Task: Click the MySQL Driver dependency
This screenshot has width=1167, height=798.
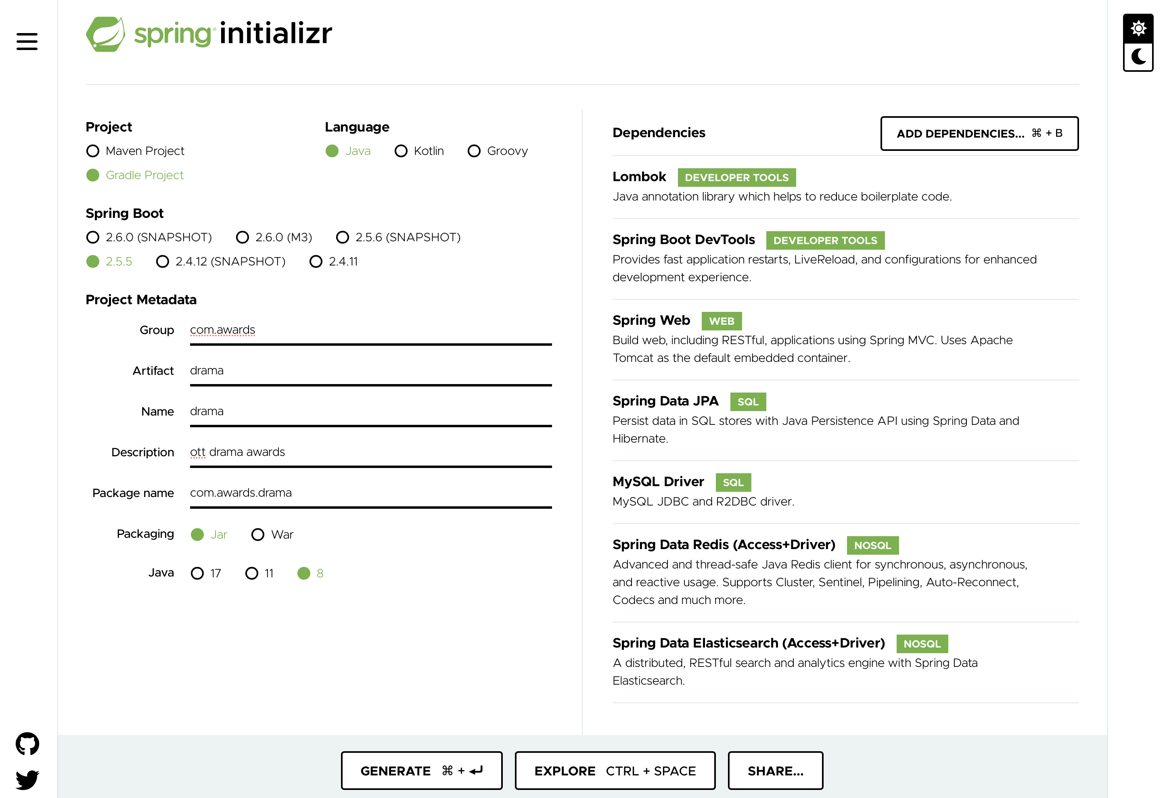Action: [x=846, y=492]
